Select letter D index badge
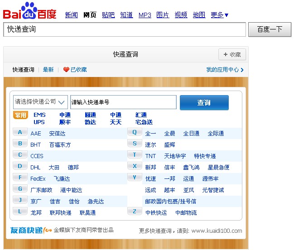The height and width of the screenshot is (250, 294). coord(20,166)
